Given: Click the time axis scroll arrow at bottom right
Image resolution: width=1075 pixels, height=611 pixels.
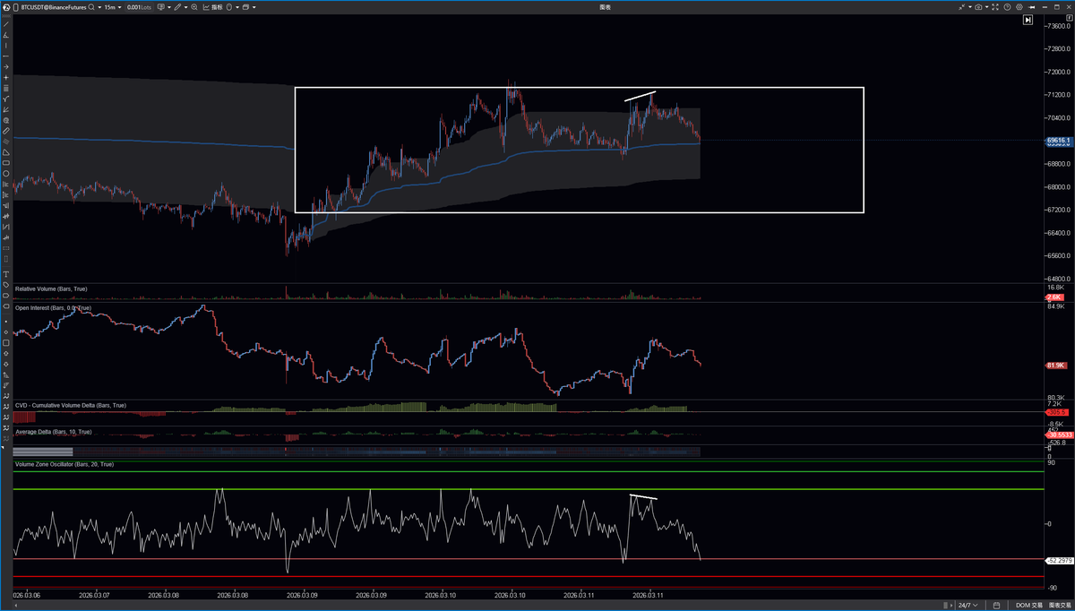Looking at the screenshot, I should (951, 606).
